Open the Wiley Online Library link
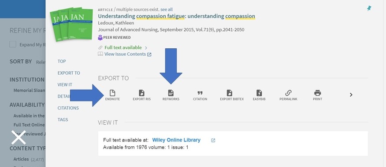 176,140
